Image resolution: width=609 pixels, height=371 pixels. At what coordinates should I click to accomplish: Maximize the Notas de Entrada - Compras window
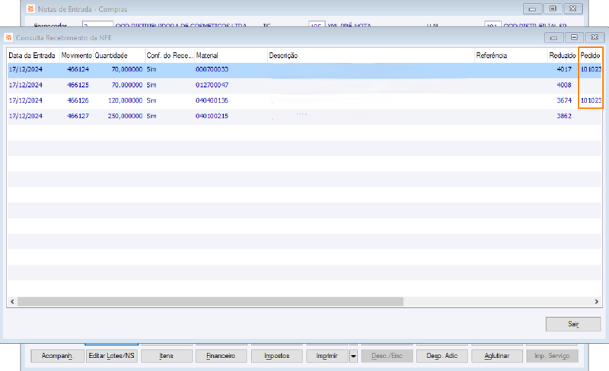click(553, 9)
